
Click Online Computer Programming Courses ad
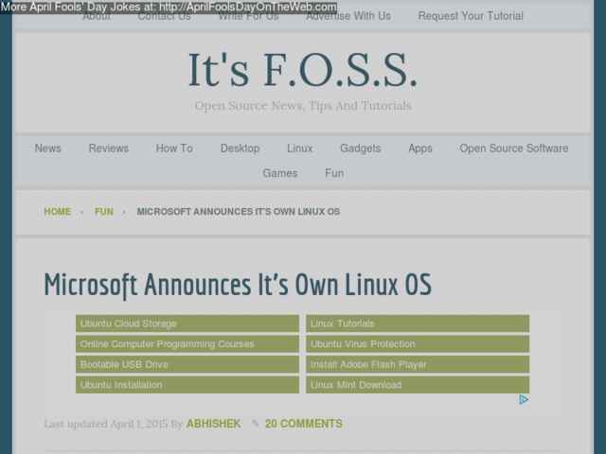click(187, 344)
